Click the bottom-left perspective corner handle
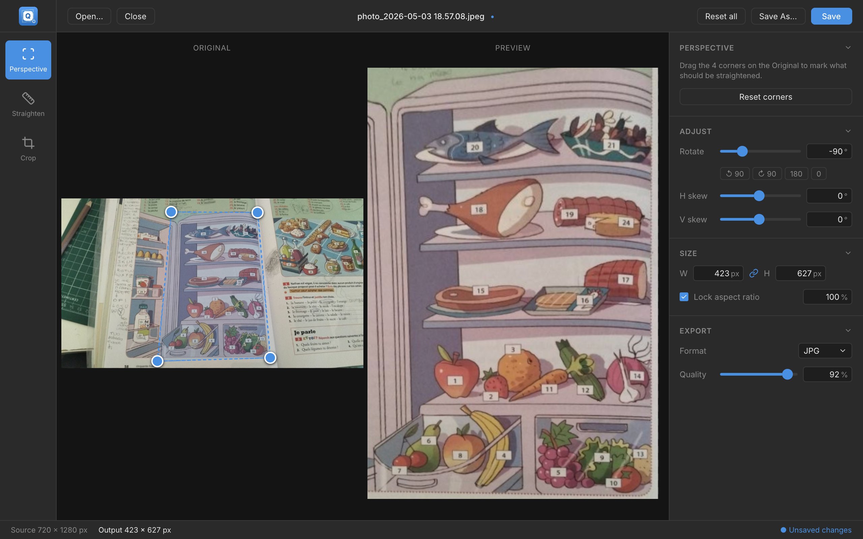This screenshot has width=863, height=539. [157, 361]
